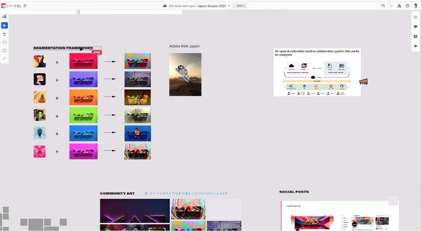This screenshot has height=231, width=422.
Task: Select the collaboration system diagram image
Action: coord(317,72)
